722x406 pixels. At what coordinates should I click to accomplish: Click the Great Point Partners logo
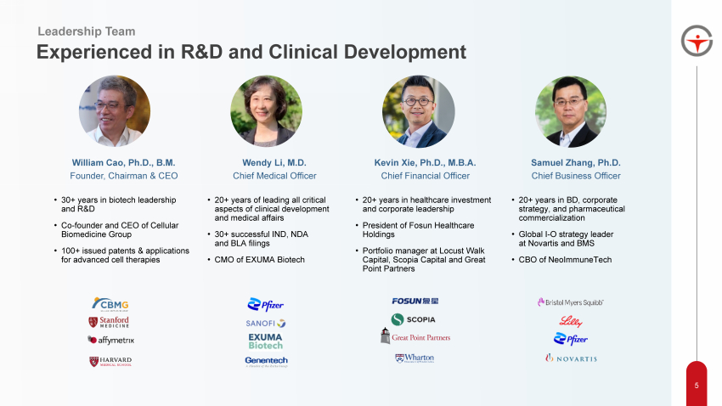415,337
